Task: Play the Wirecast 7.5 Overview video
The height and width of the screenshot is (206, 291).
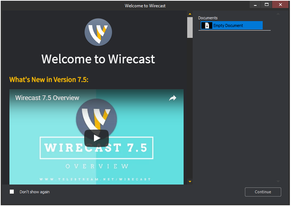Action: 97,138
